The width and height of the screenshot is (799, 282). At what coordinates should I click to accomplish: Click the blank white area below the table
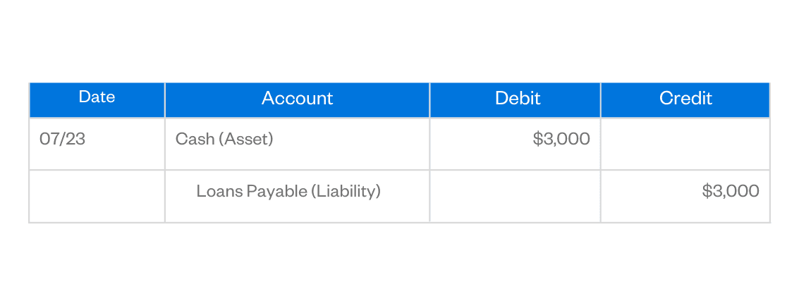coord(399,254)
